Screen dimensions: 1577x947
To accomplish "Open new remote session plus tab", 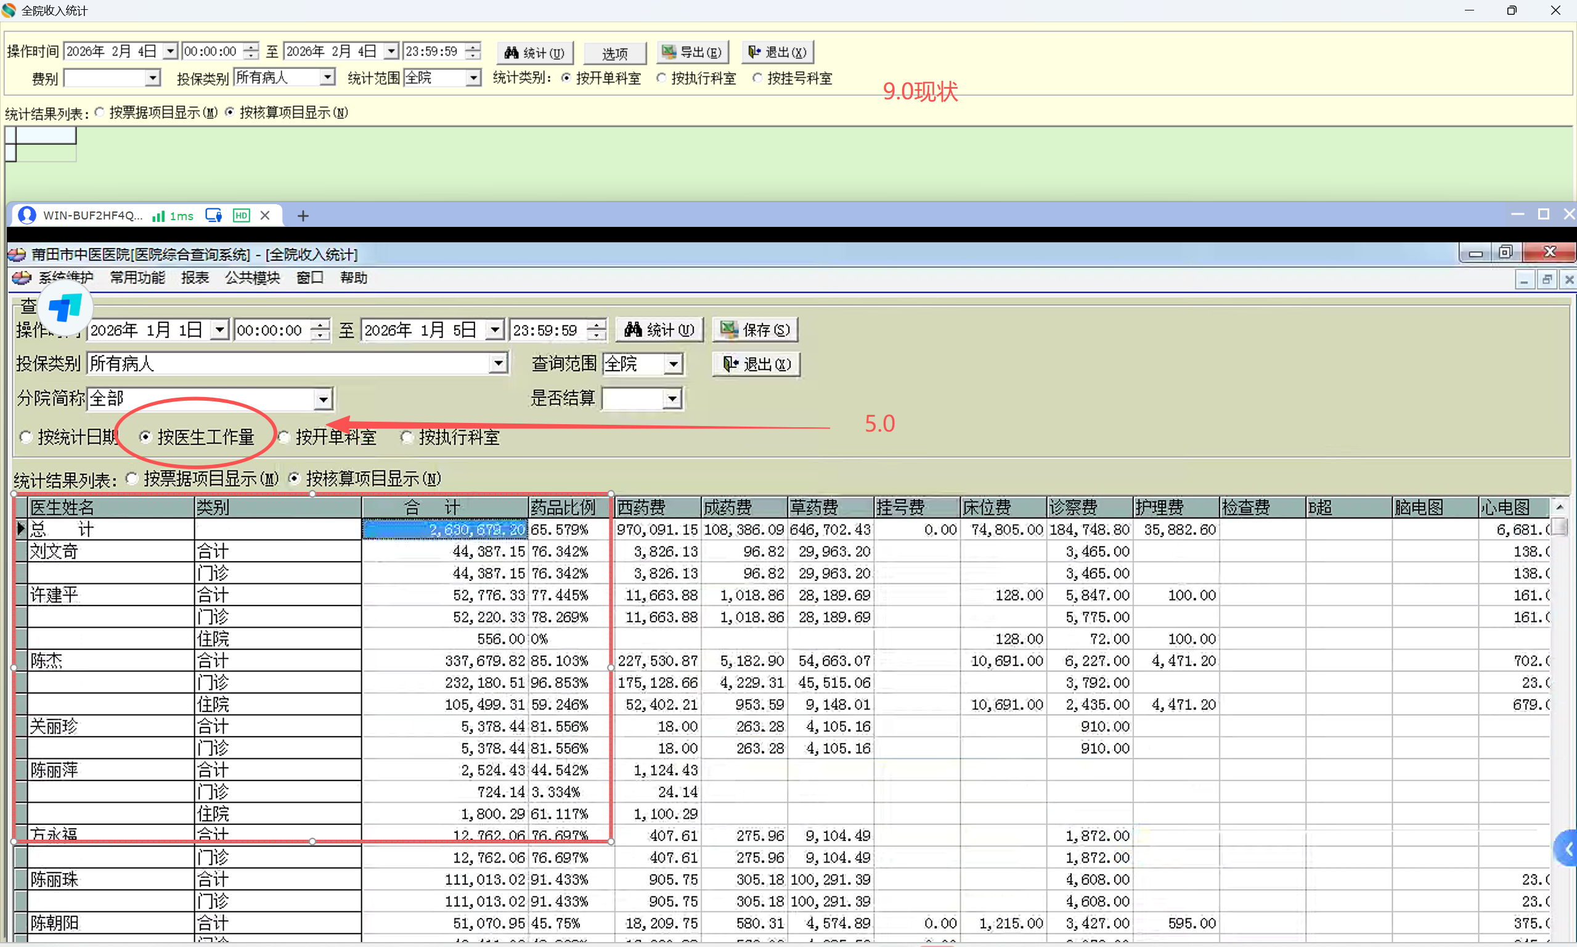I will tap(303, 216).
